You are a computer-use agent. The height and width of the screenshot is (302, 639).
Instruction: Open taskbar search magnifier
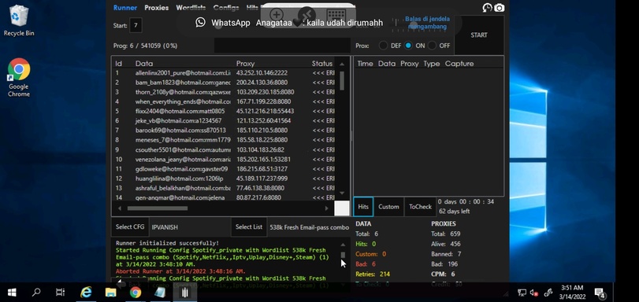tap(36, 293)
